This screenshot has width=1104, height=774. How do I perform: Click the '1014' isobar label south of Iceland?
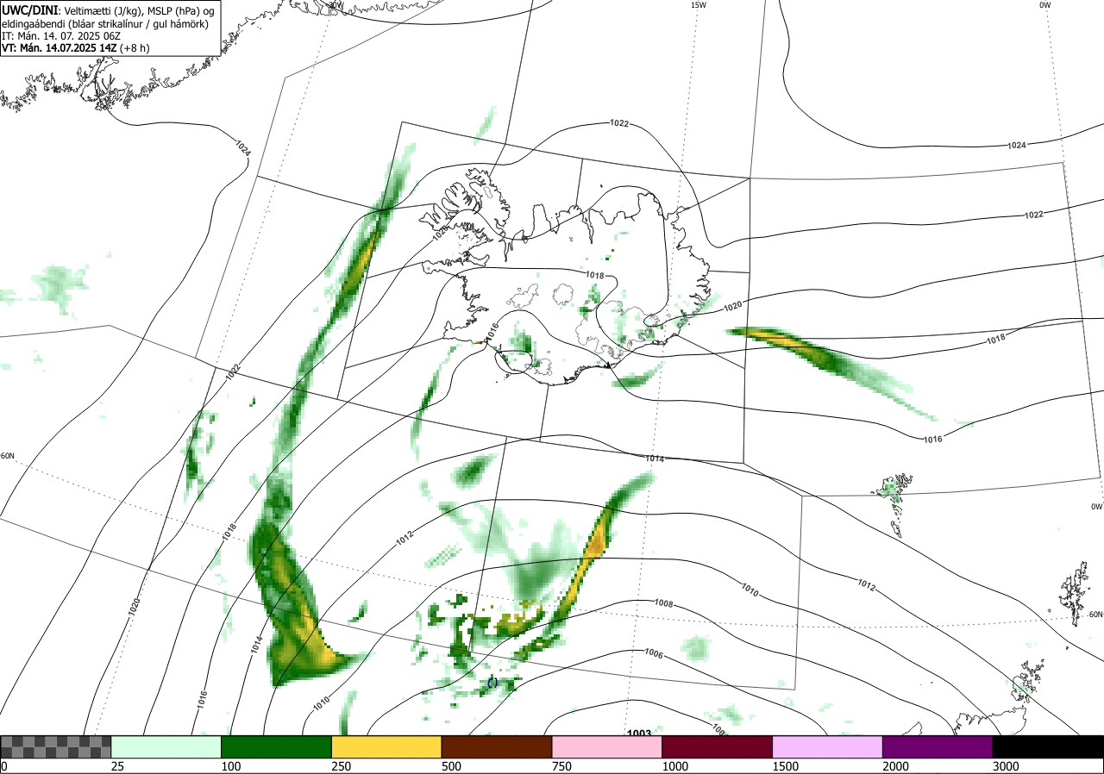655,459
